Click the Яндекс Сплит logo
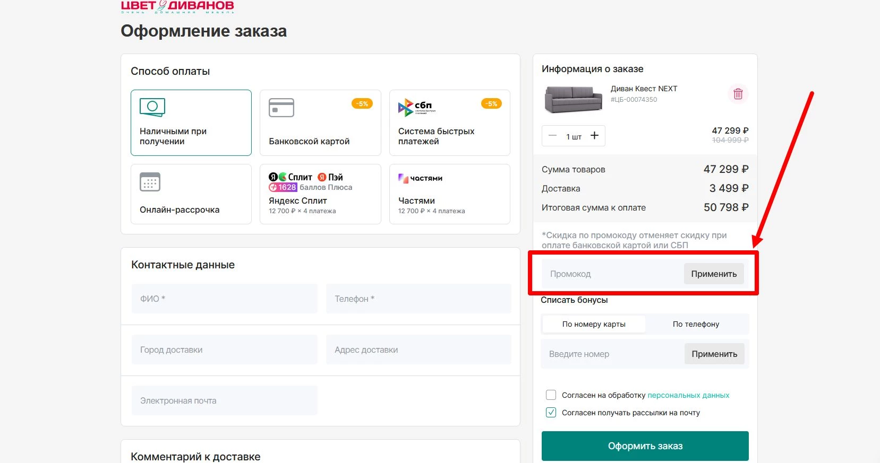The image size is (880, 463). [291, 177]
